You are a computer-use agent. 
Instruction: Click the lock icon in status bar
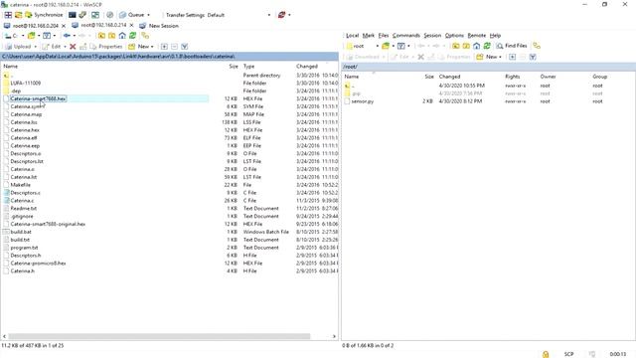point(546,354)
